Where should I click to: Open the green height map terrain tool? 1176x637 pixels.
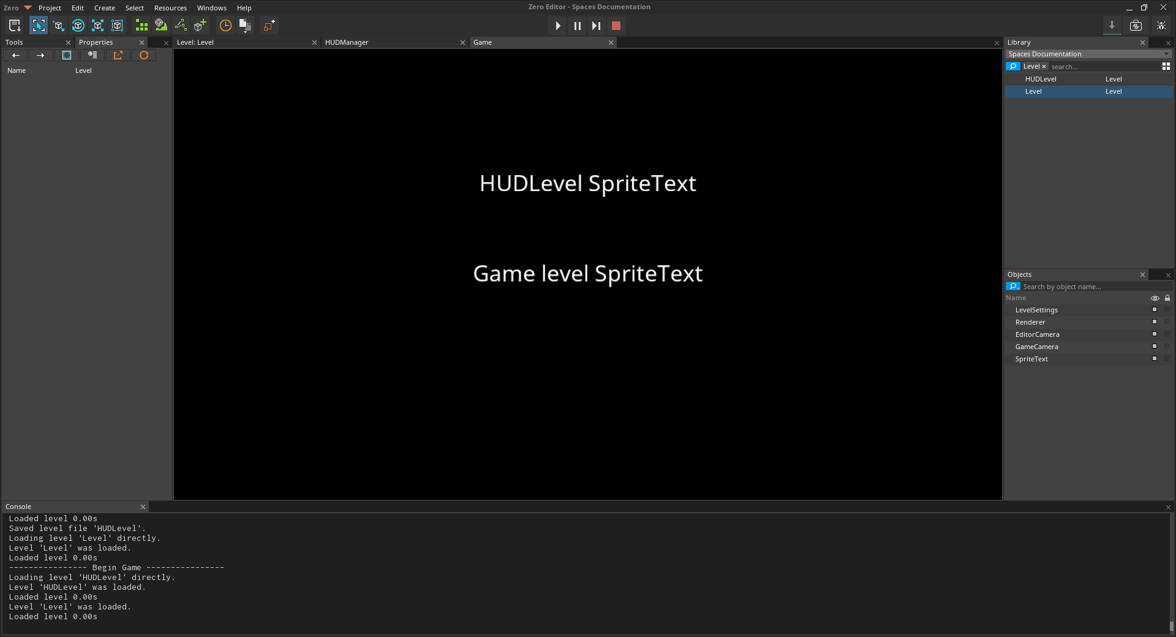[x=161, y=25]
